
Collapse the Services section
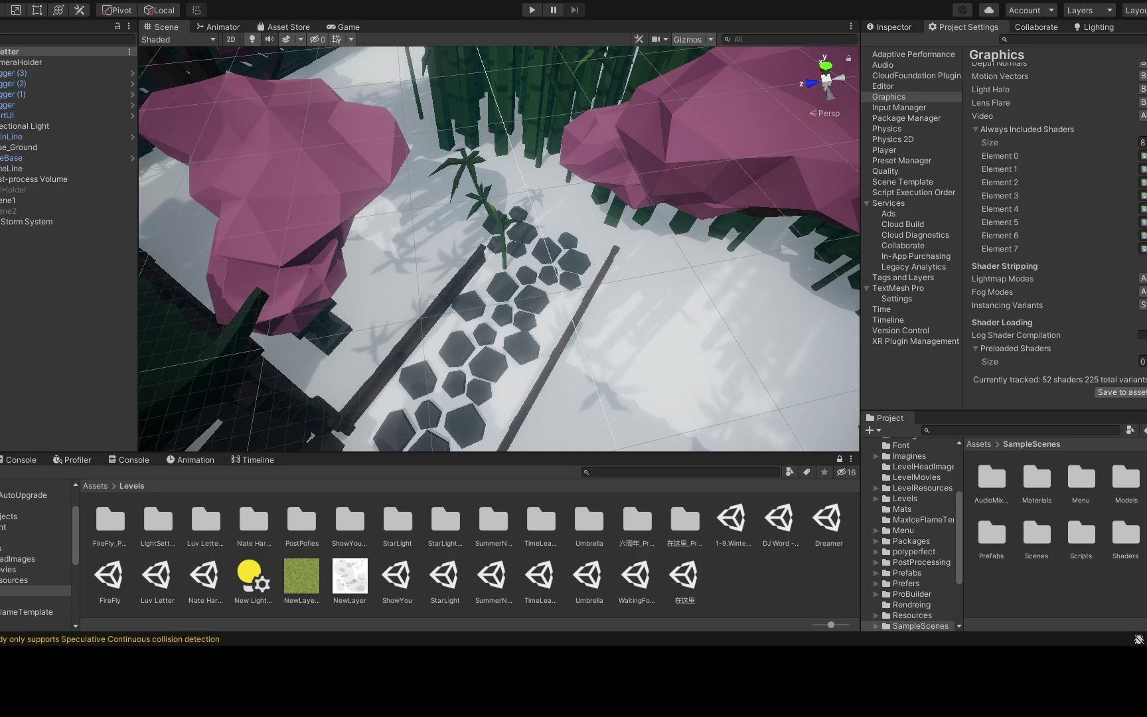[x=867, y=203]
